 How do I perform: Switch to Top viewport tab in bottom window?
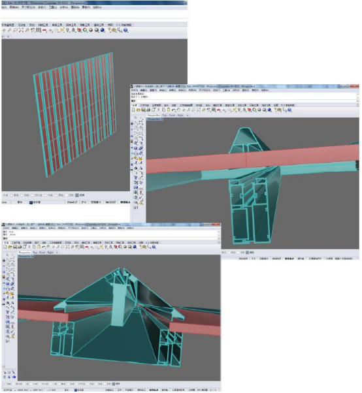[x=35, y=253]
